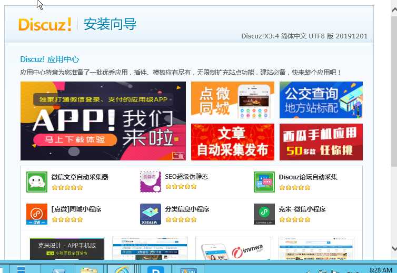Click the star rating under Discuz论坛自动采集

(295, 187)
